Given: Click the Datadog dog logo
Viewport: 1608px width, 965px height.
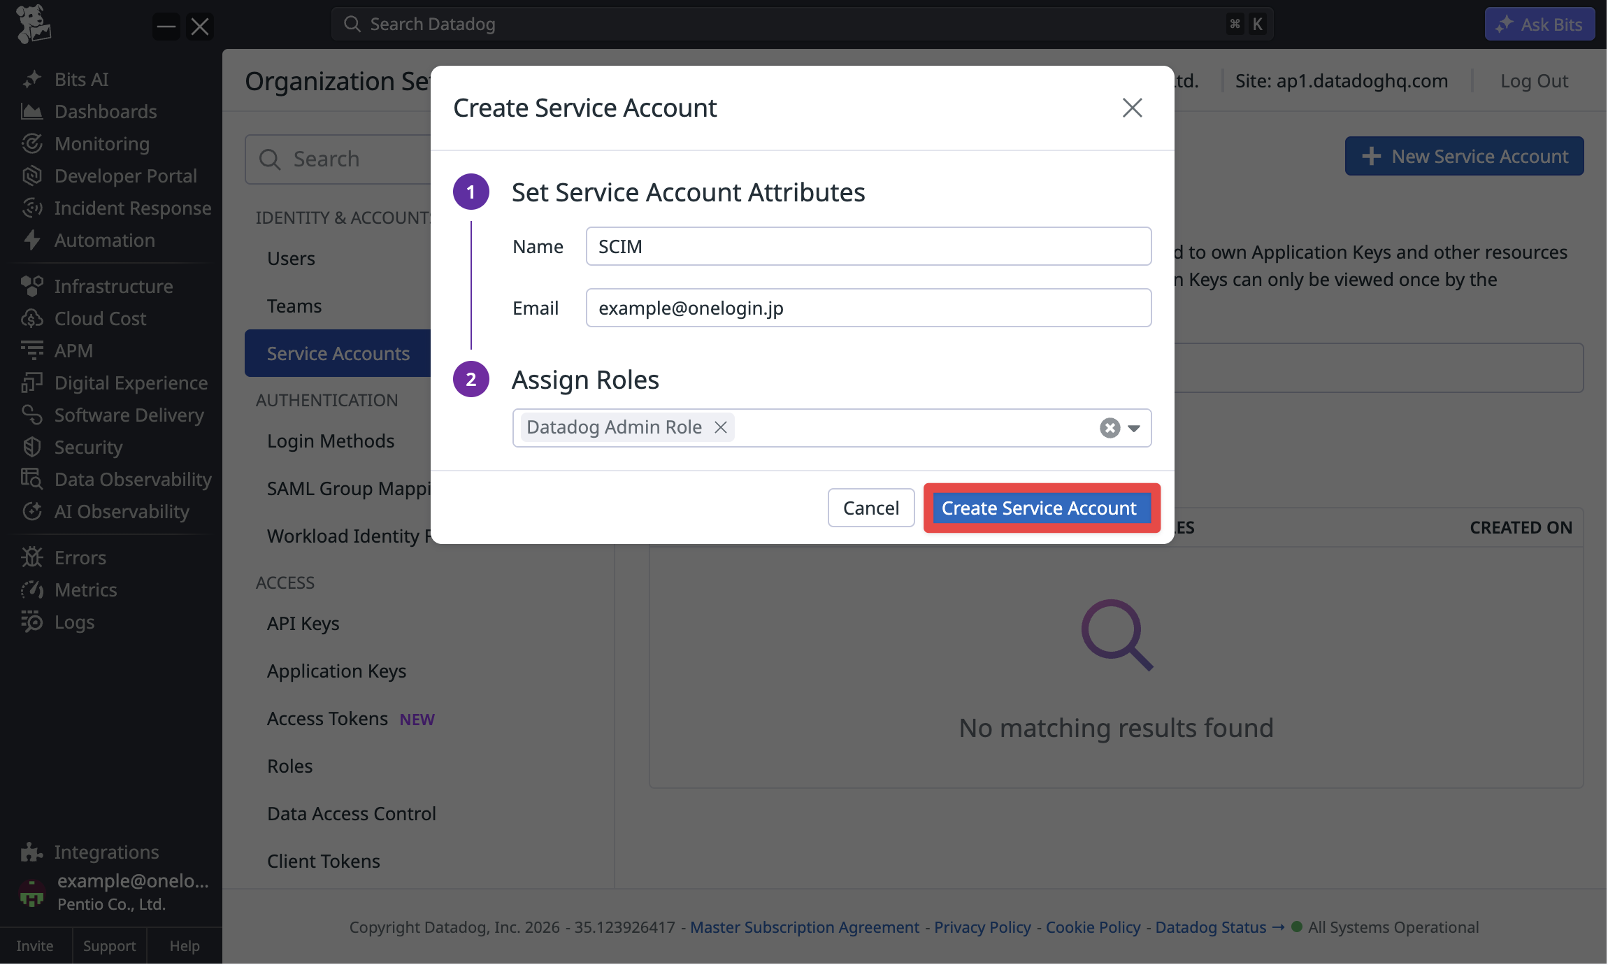Looking at the screenshot, I should (33, 24).
